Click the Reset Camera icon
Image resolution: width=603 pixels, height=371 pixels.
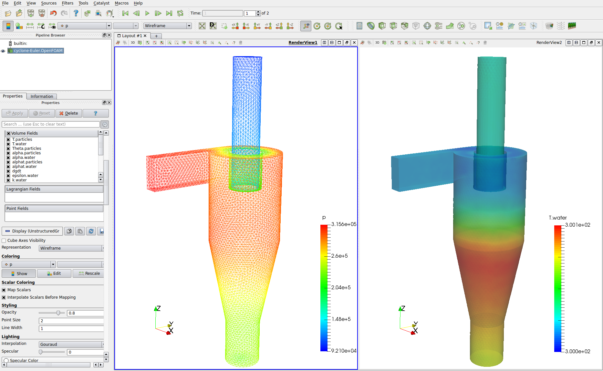(x=202, y=26)
